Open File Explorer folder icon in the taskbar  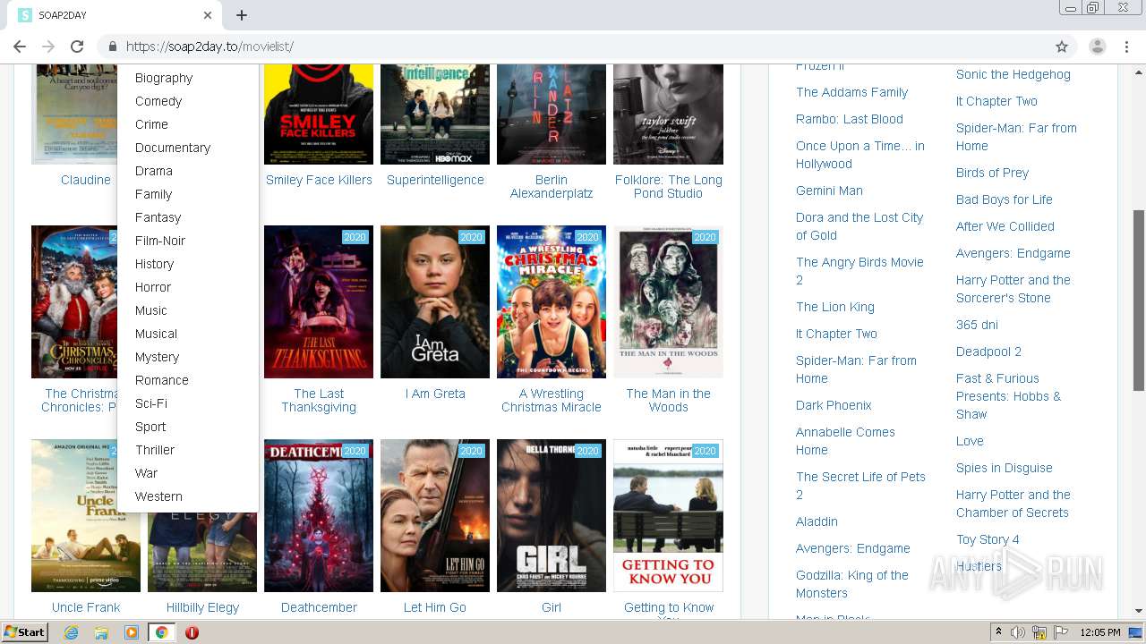(101, 632)
